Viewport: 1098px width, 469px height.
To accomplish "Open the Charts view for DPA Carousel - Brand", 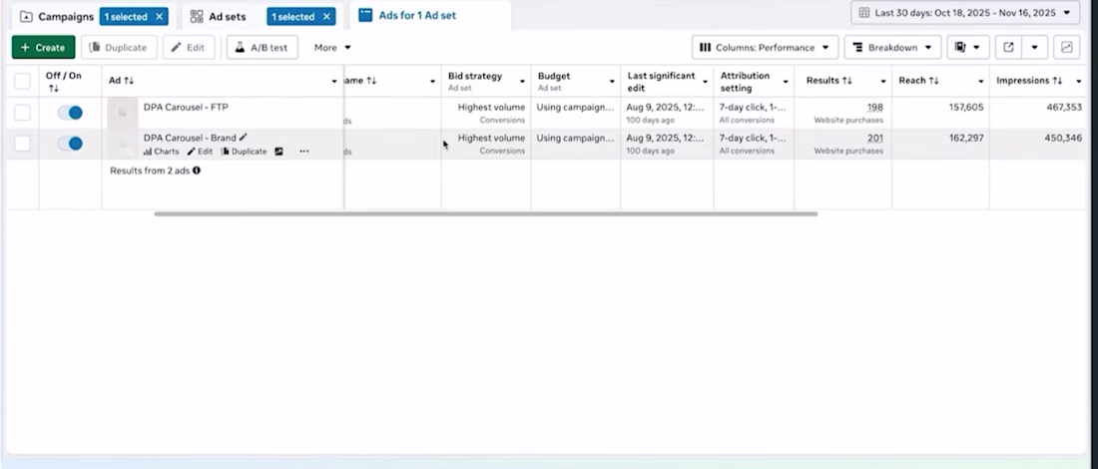I will click(161, 152).
